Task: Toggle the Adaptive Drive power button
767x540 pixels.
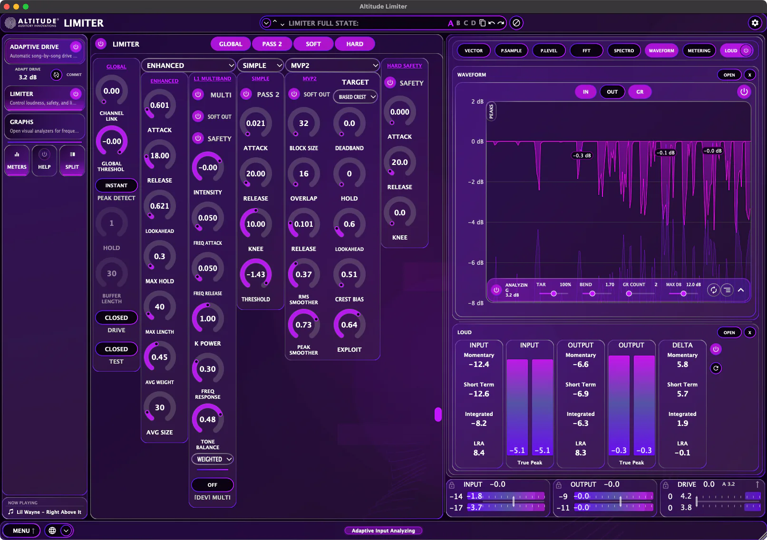Action: coord(76,47)
